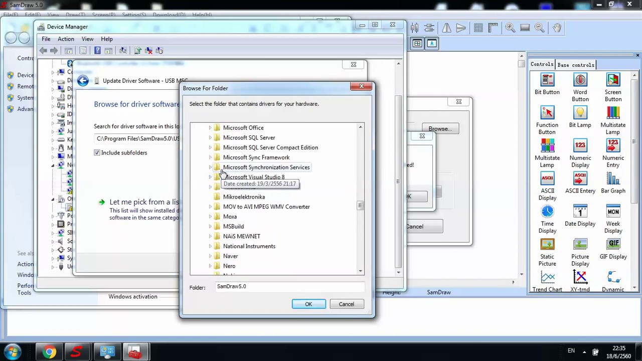Viewport: 642px width, 361px height.
Task: Click the Uninstall icon with red X in Device Manager
Action: pos(148,50)
